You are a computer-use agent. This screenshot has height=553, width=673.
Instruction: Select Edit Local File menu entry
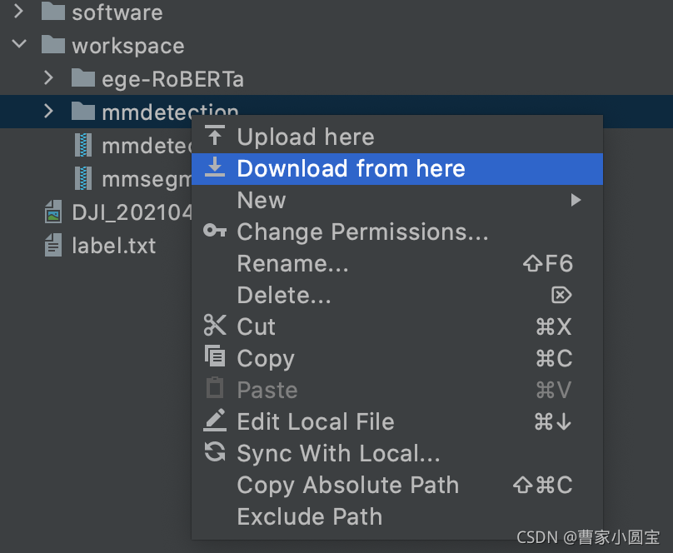397,422
